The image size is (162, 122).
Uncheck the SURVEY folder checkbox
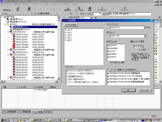(x=108, y=57)
